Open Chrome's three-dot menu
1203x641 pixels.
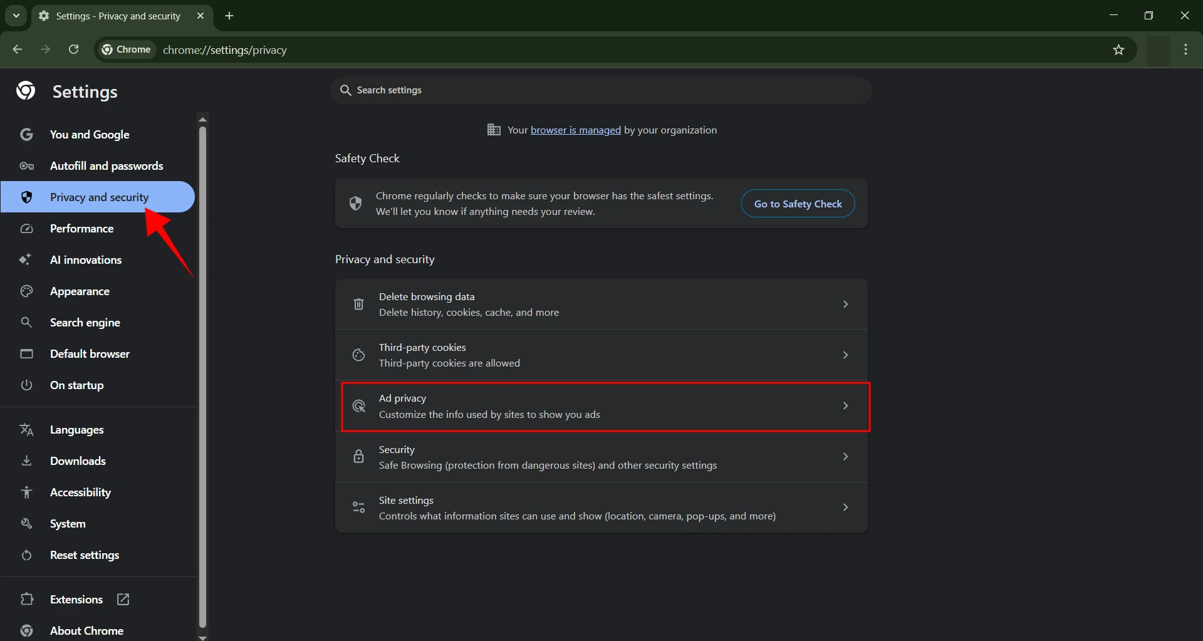tap(1185, 50)
